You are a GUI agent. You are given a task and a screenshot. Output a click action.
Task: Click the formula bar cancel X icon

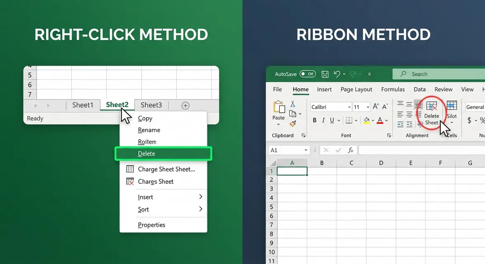(326, 150)
